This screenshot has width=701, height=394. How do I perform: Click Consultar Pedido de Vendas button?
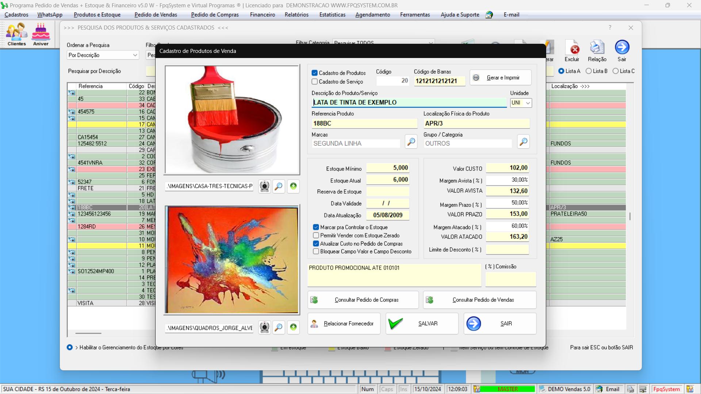click(x=480, y=300)
